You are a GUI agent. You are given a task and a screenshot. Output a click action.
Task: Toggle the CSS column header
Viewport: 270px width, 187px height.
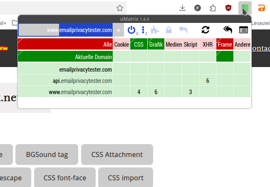pos(139,44)
